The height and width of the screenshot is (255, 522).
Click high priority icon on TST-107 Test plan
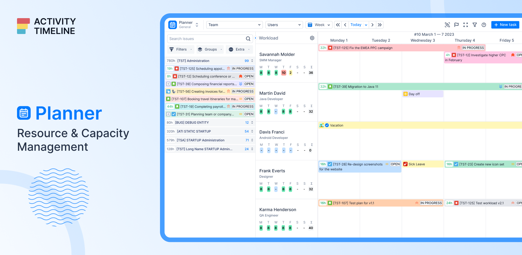(x=417, y=203)
